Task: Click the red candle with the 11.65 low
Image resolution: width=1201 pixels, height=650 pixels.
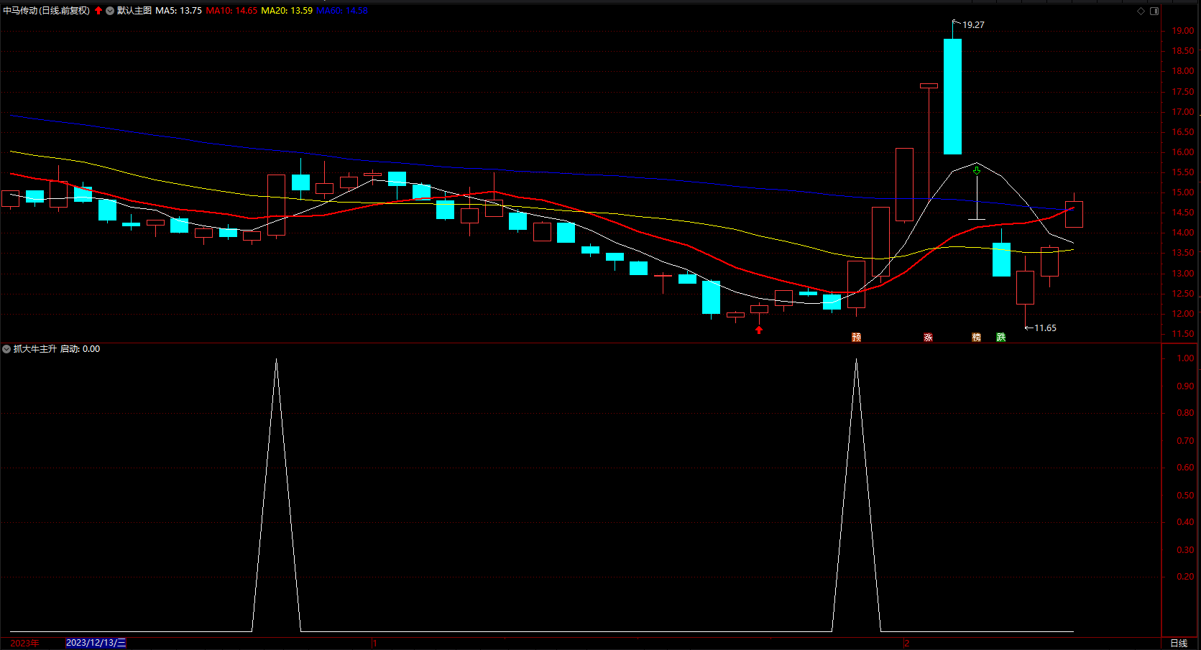Action: click(1025, 287)
